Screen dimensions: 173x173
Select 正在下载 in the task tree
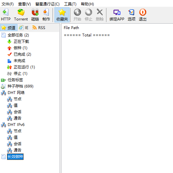click(x=21, y=42)
